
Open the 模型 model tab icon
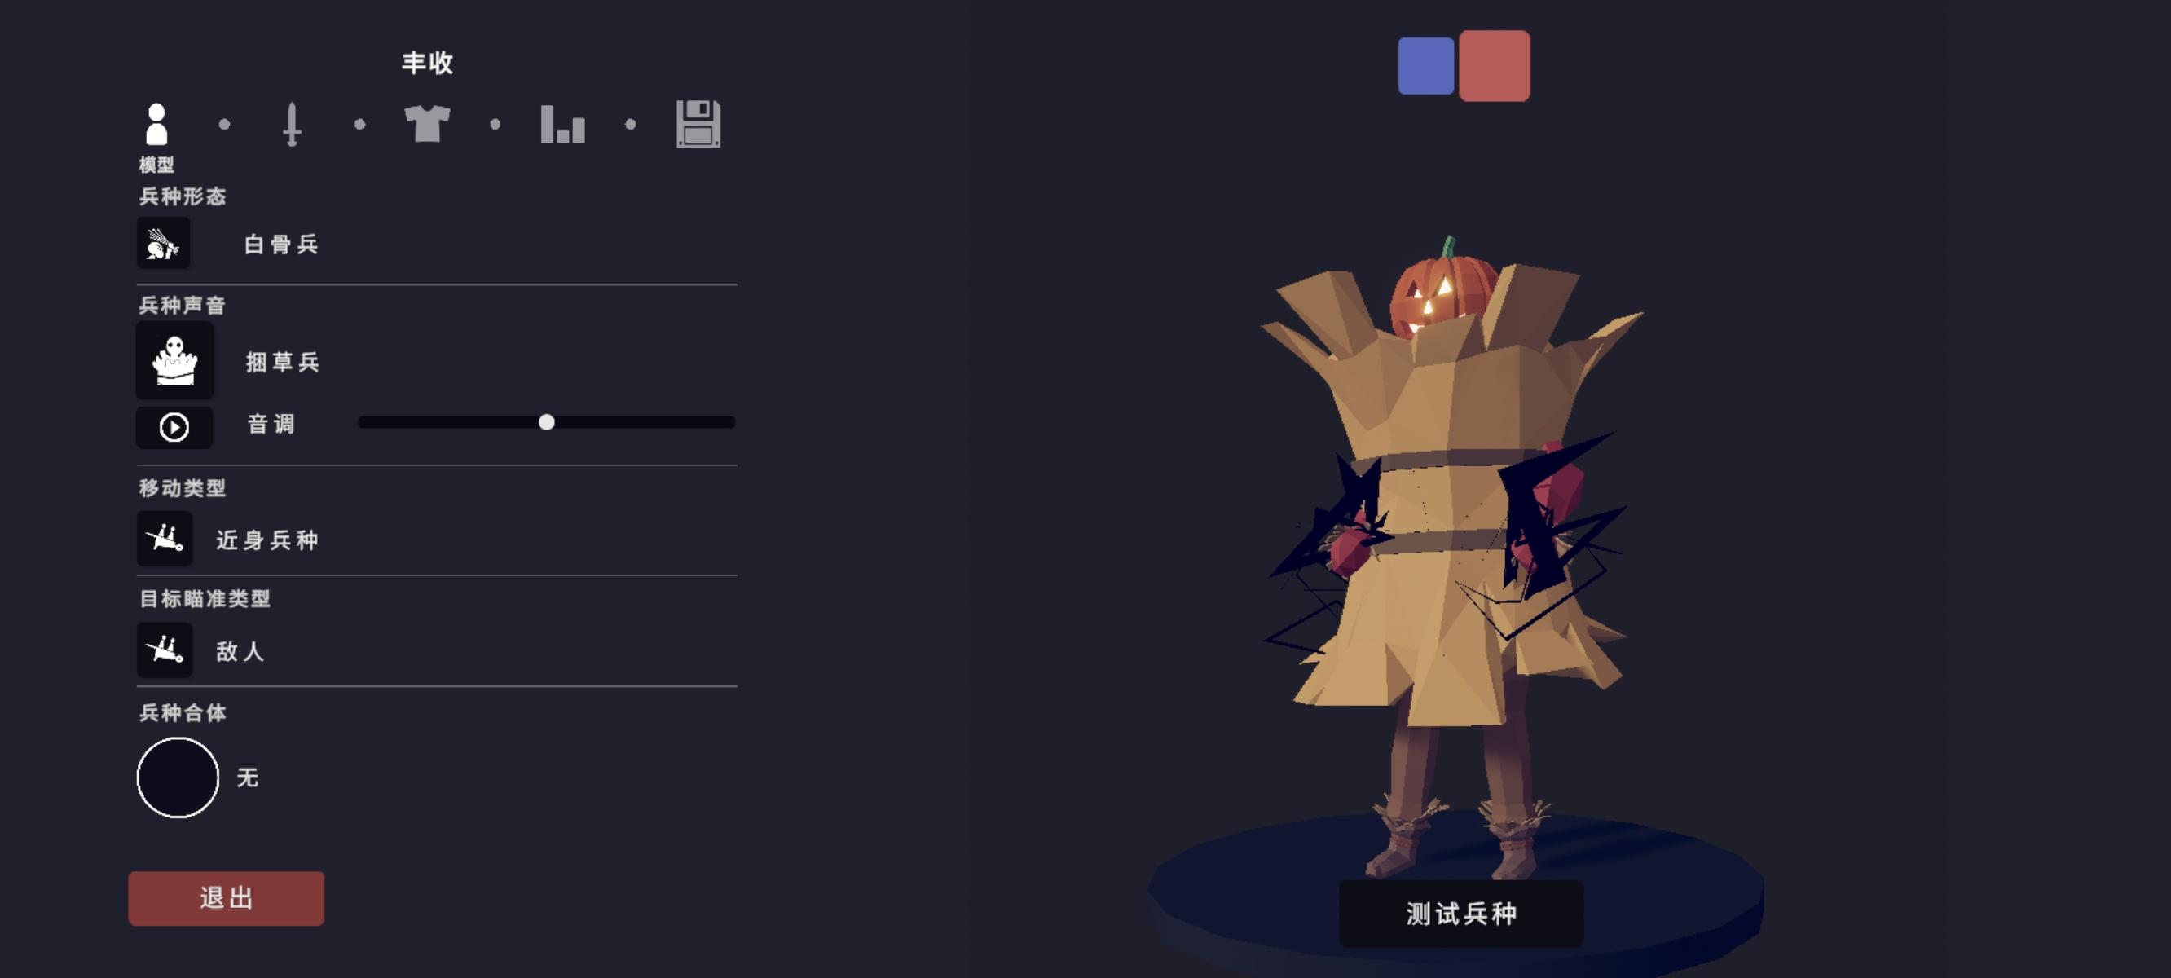pyautogui.click(x=156, y=124)
